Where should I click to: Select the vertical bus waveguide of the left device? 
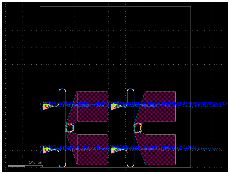[x=65, y=114]
